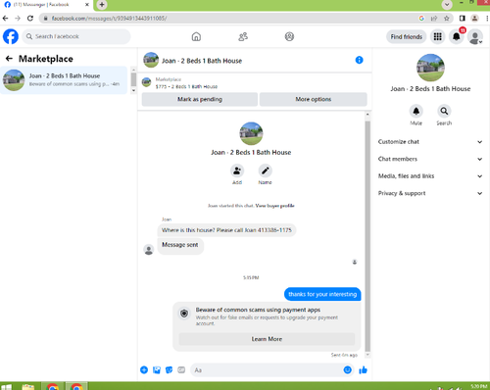Open the Facebook logo home link
490x390 pixels.
tap(11, 36)
